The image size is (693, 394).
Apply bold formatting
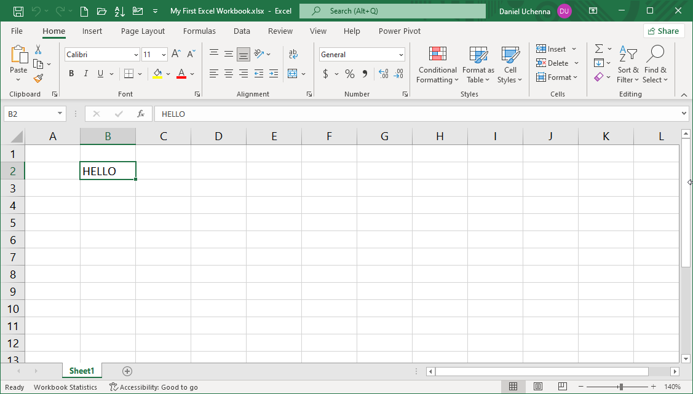71,73
